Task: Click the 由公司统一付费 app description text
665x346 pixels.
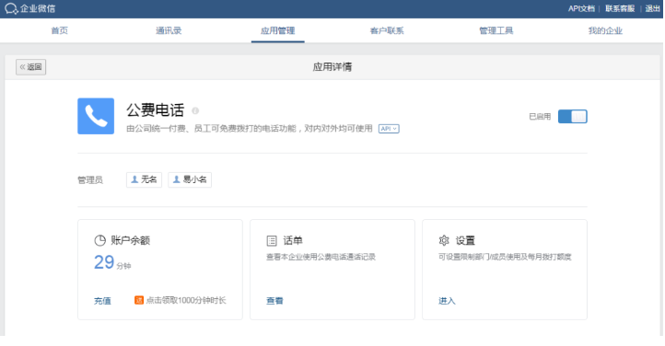Action: [x=250, y=128]
